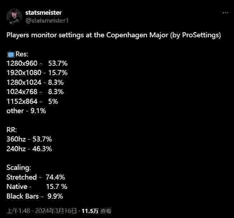
Task: Click the Native 15.7 % line
Action: tap(37, 187)
